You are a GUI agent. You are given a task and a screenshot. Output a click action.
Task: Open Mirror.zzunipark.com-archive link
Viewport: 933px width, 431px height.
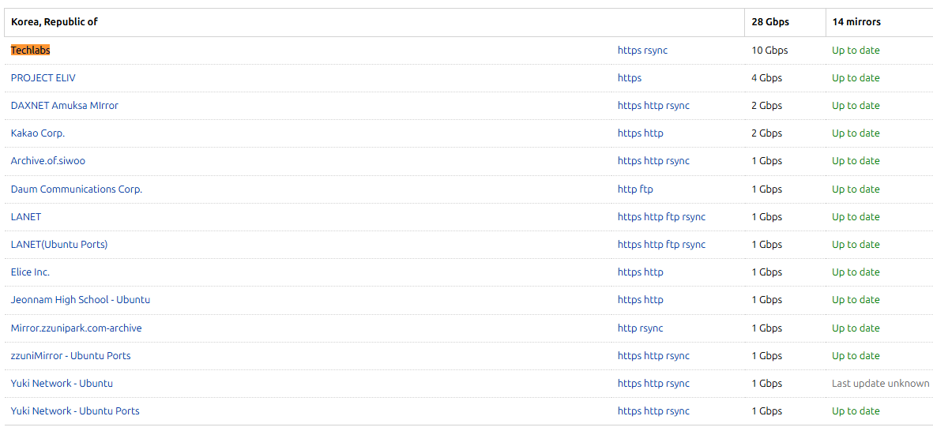pyautogui.click(x=76, y=328)
